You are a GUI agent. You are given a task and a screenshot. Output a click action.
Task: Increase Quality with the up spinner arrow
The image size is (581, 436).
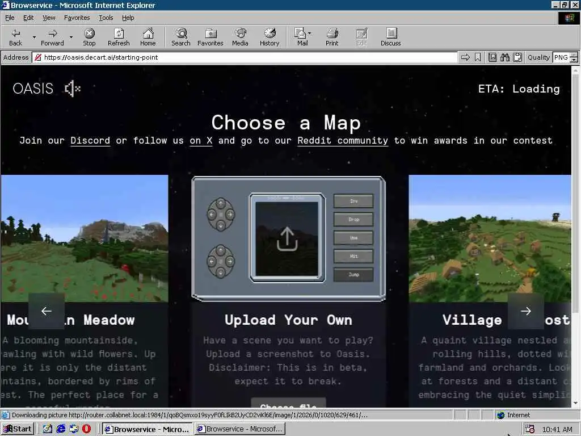pyautogui.click(x=574, y=55)
